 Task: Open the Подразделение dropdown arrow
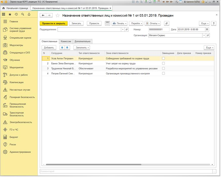[x=123, y=30]
